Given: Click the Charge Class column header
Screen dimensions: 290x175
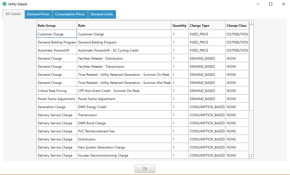Looking at the screenshot, I should tap(236, 25).
